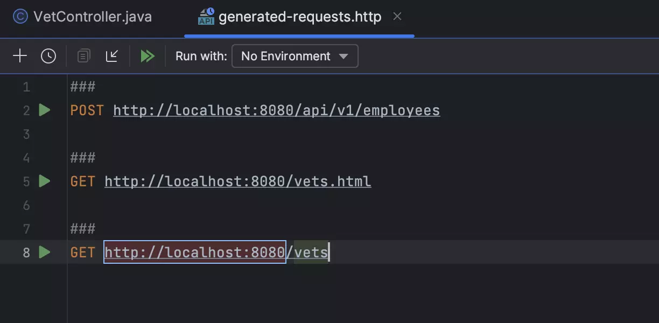Open the localhost:8080/vets.html URL link

point(237,181)
